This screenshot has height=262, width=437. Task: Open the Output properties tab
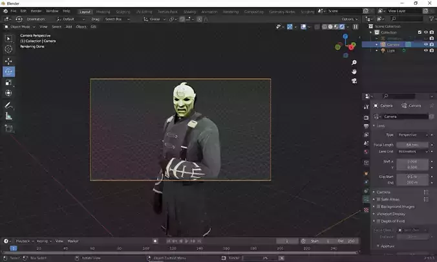coord(366,126)
